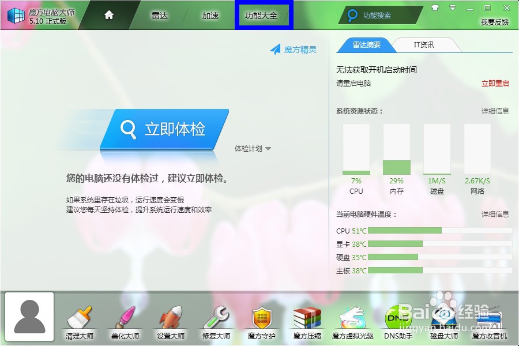Launch DNS助手 green icon
The image size is (519, 346).
[398, 317]
